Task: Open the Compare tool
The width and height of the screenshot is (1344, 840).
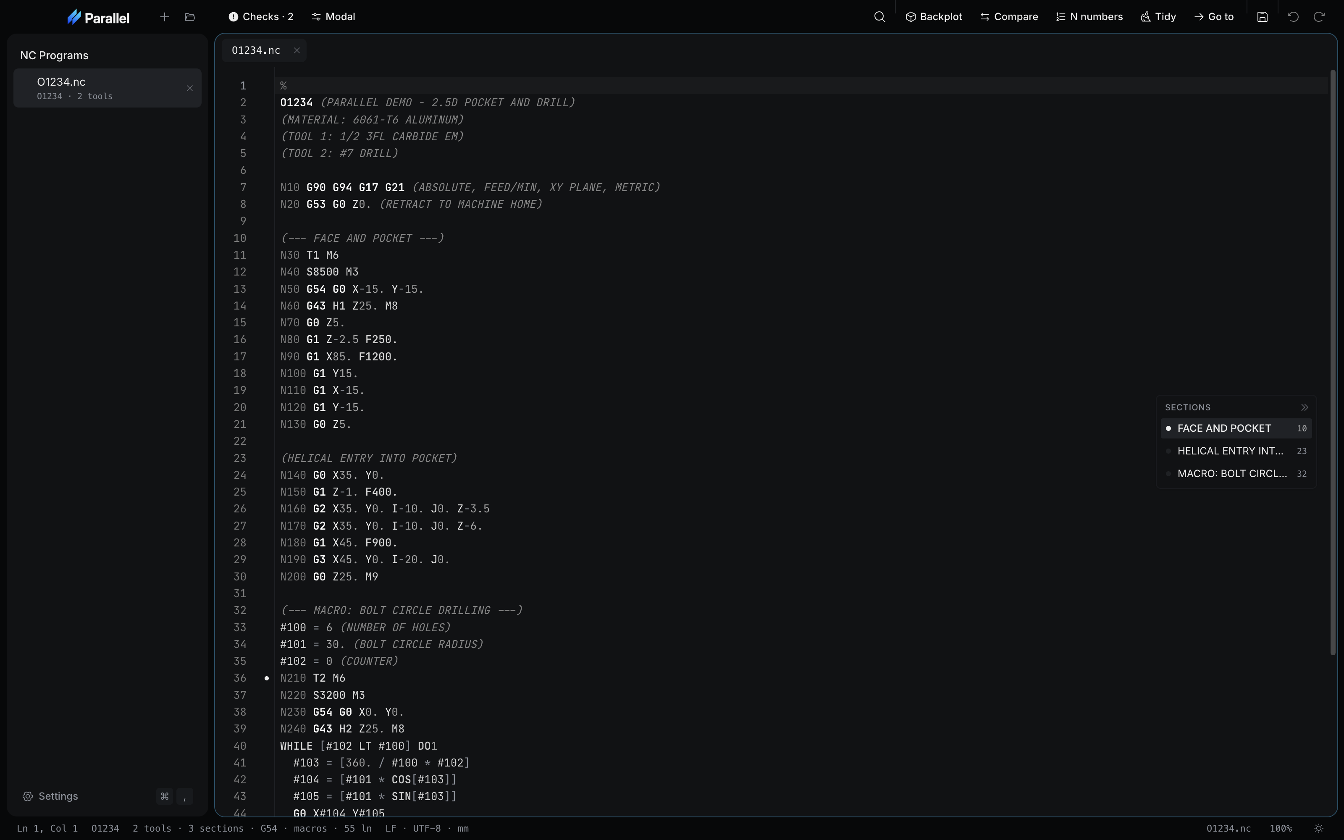Action: tap(1009, 17)
